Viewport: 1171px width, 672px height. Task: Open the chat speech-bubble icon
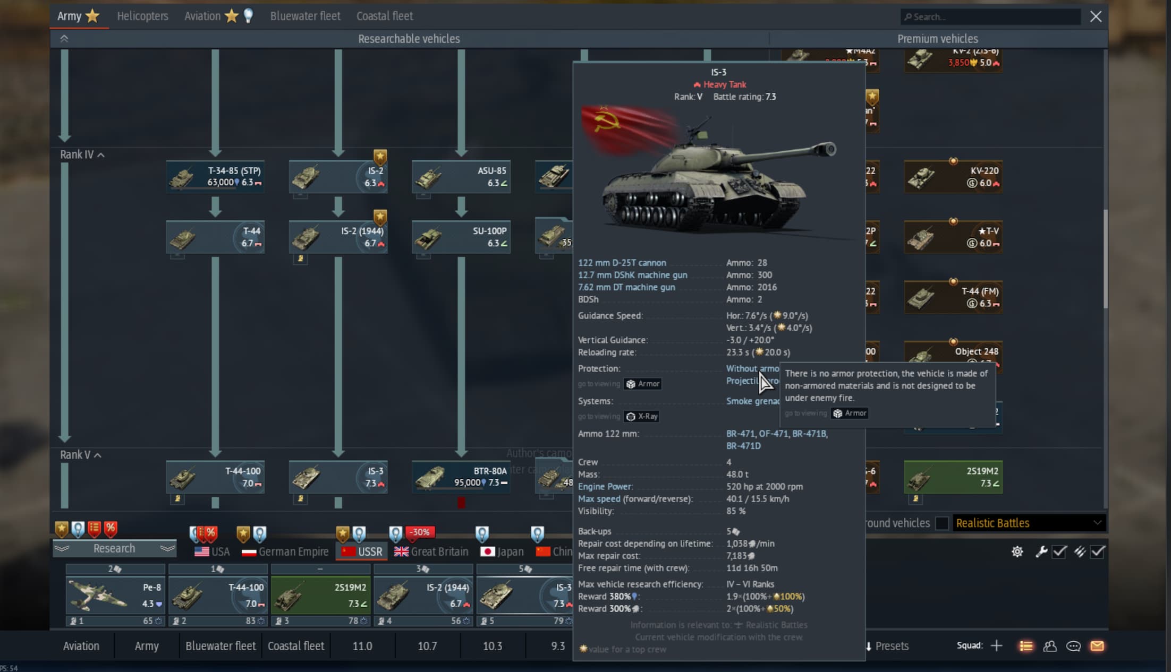1073,646
